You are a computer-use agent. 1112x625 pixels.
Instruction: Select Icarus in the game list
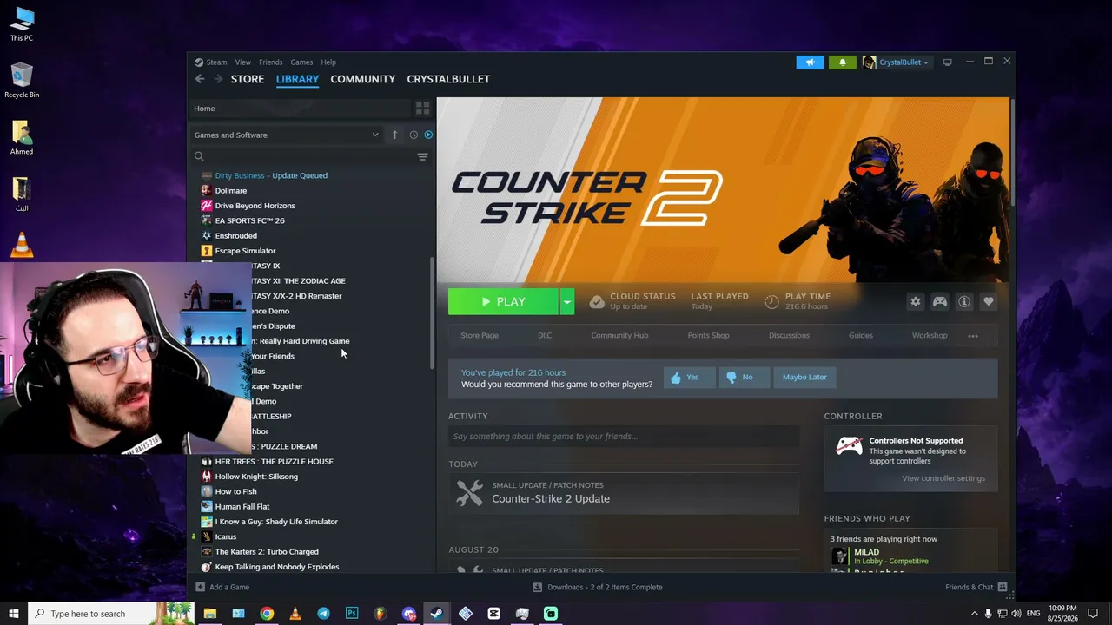click(226, 536)
